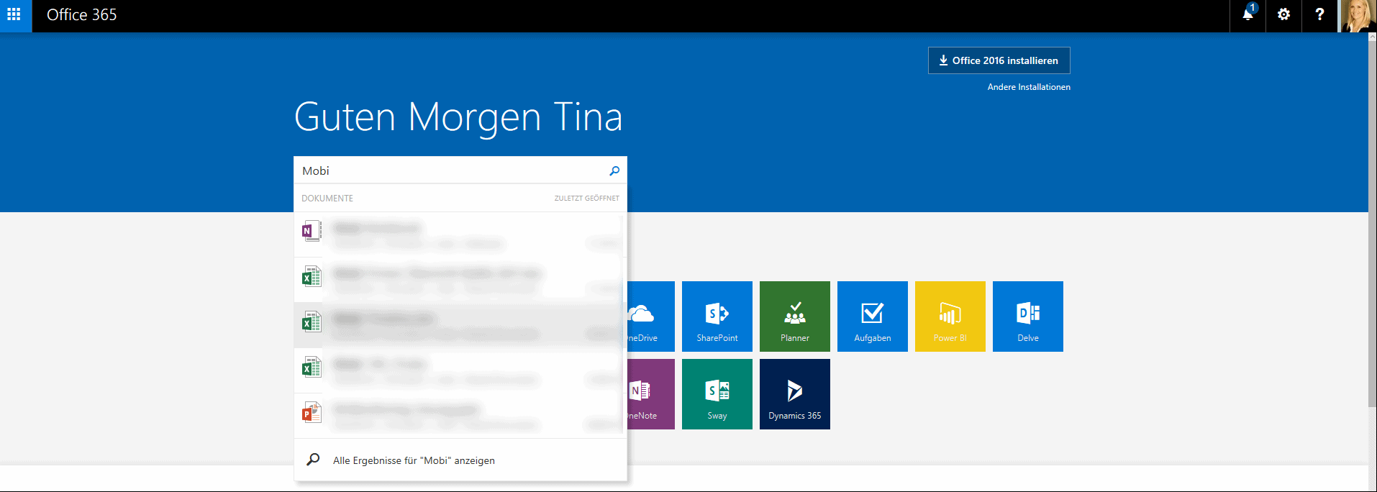Open the help question mark icon

[x=1319, y=15]
